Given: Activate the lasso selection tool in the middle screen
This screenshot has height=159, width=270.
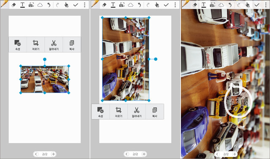Looking at the screenshot, I should click(130, 5).
